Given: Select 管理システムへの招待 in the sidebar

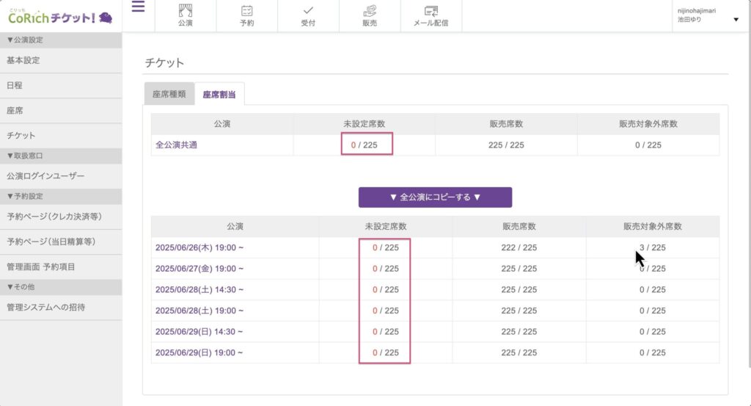Looking at the screenshot, I should click(45, 307).
